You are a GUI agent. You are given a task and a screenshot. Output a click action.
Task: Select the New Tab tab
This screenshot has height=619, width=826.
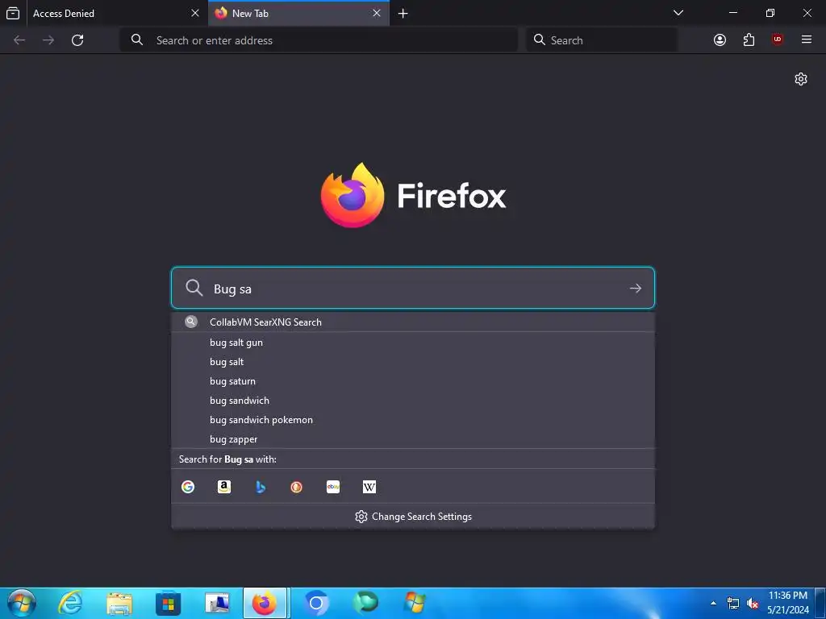click(x=298, y=13)
